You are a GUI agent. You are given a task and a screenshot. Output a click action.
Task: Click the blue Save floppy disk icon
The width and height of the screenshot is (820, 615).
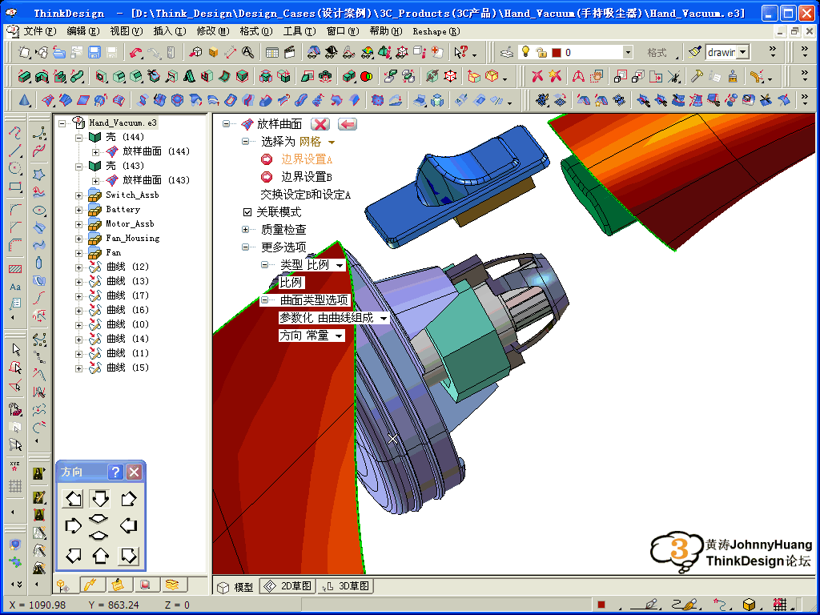(x=94, y=52)
